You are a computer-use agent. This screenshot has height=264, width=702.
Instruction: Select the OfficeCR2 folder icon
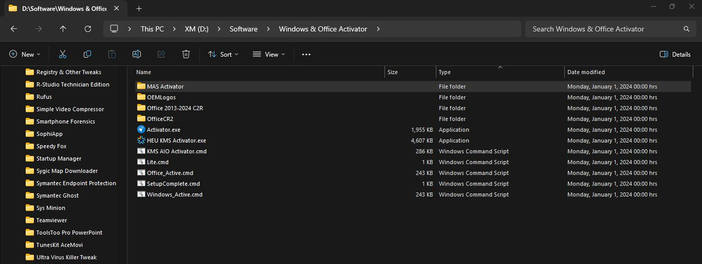(x=141, y=119)
